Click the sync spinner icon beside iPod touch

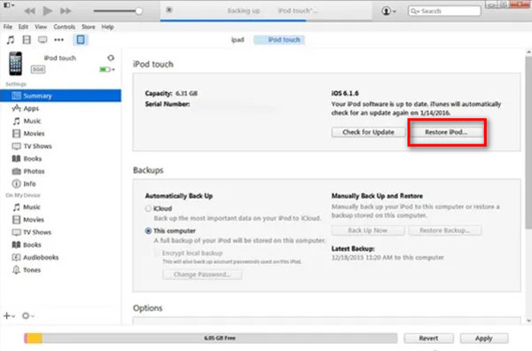click(x=111, y=58)
